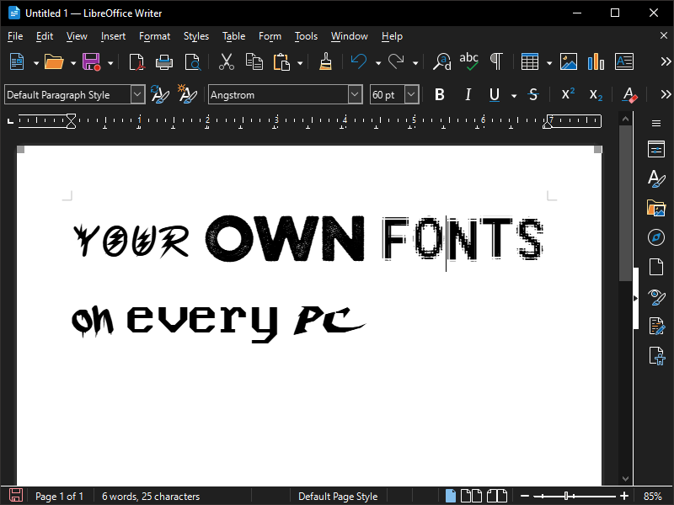This screenshot has height=505, width=674.
Task: Expand the font size dropdown
Action: coord(411,95)
